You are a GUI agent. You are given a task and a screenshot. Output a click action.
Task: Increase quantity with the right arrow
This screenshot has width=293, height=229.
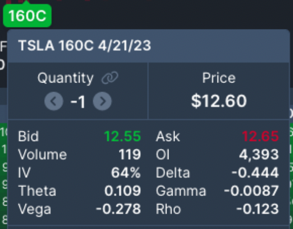pos(103,101)
